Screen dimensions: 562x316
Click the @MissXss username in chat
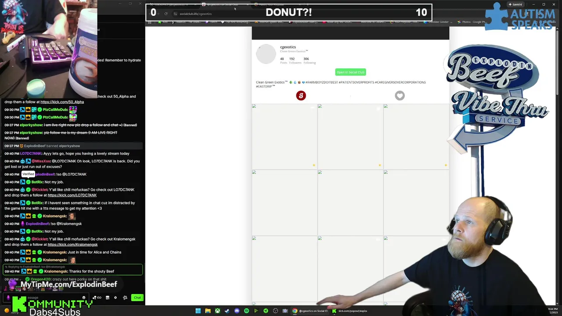click(x=41, y=161)
